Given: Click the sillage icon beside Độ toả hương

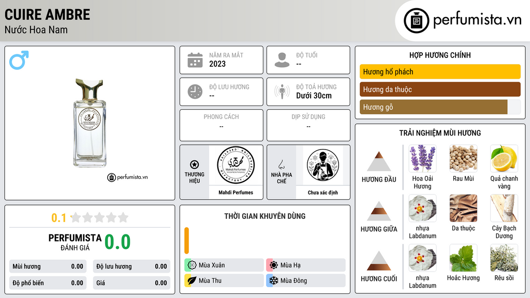Looking at the screenshot, I should pos(282,92).
